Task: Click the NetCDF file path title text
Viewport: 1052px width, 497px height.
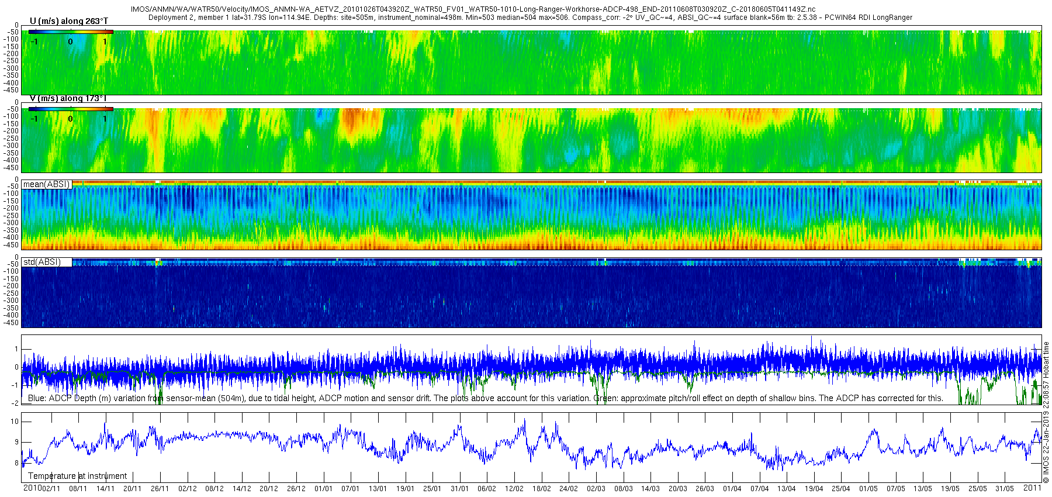Action: [473, 10]
